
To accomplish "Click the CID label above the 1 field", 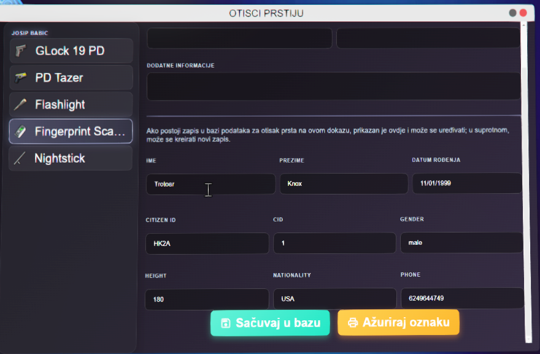I will 278,220.
